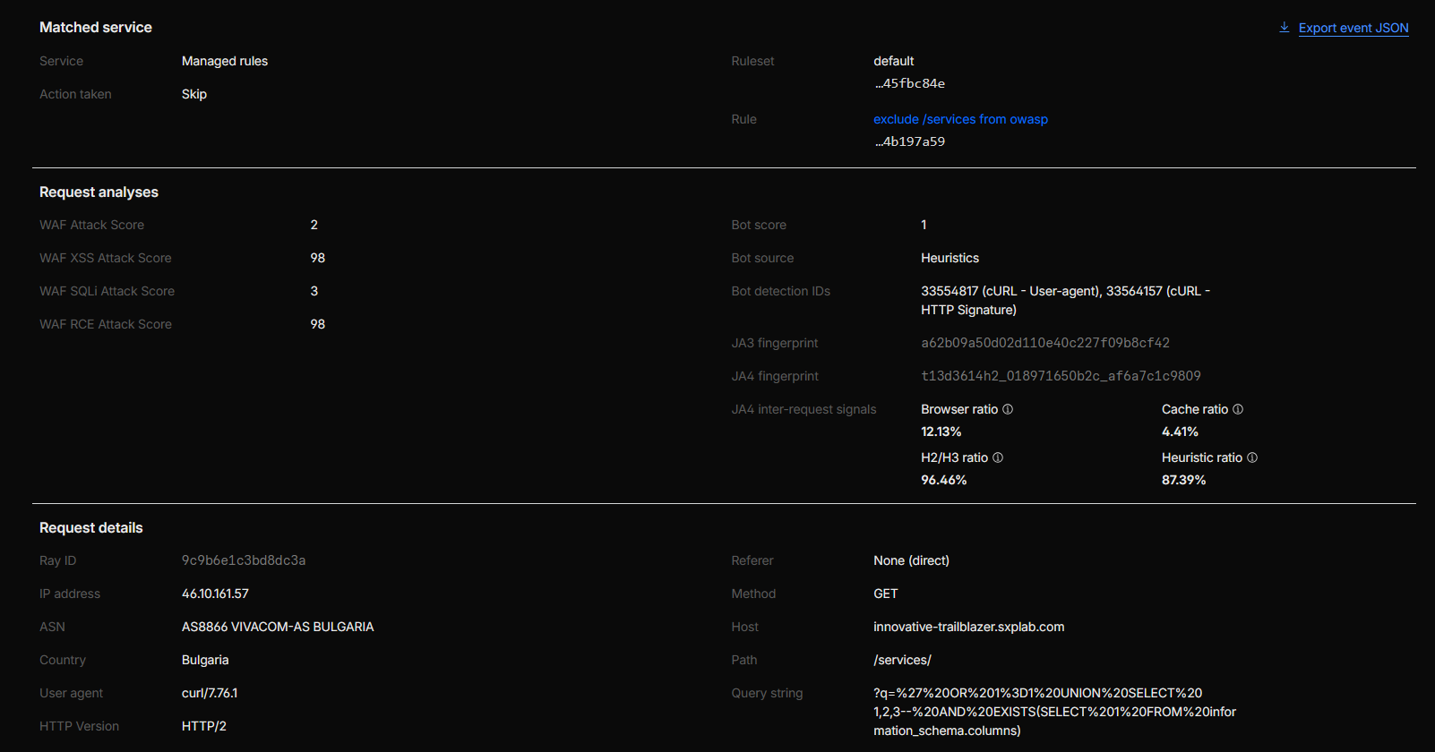
Task: Click the IP address 46.10.161.57
Action: click(215, 594)
